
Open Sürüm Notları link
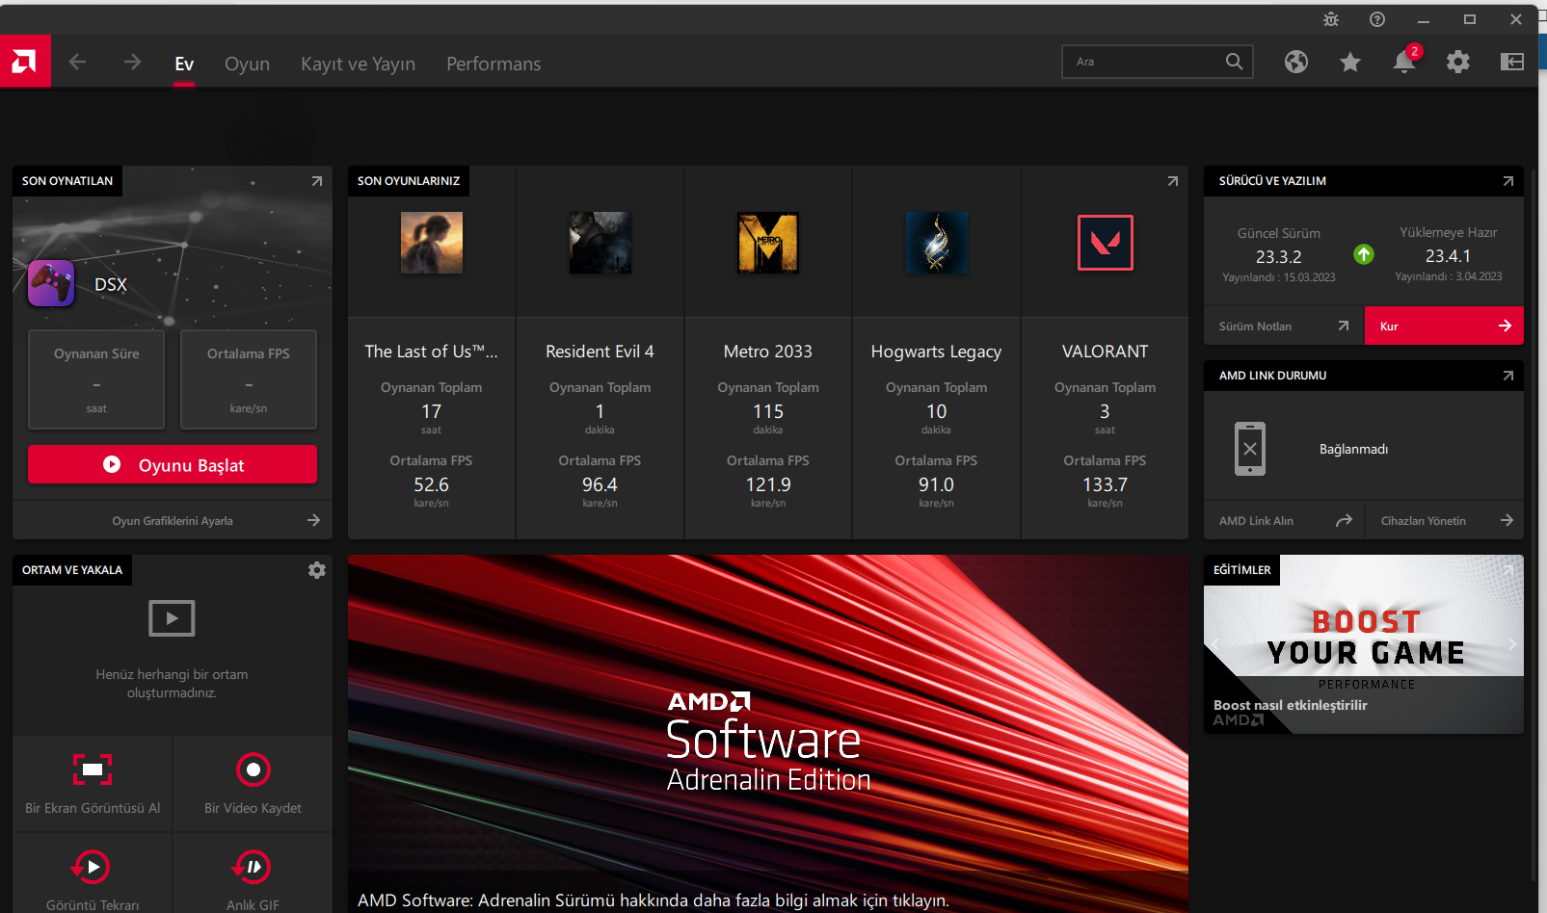click(x=1284, y=326)
